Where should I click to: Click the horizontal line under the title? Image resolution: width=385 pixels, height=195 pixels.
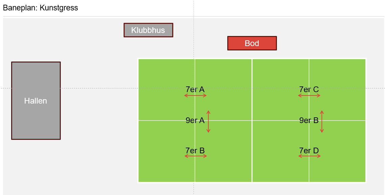coord(101,16)
